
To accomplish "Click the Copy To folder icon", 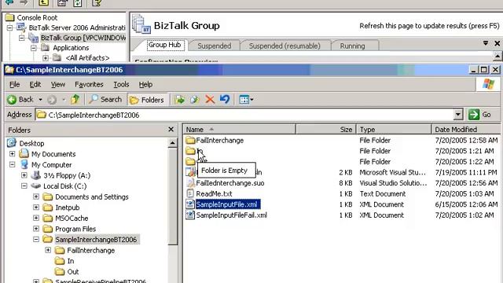I will click(194, 100).
